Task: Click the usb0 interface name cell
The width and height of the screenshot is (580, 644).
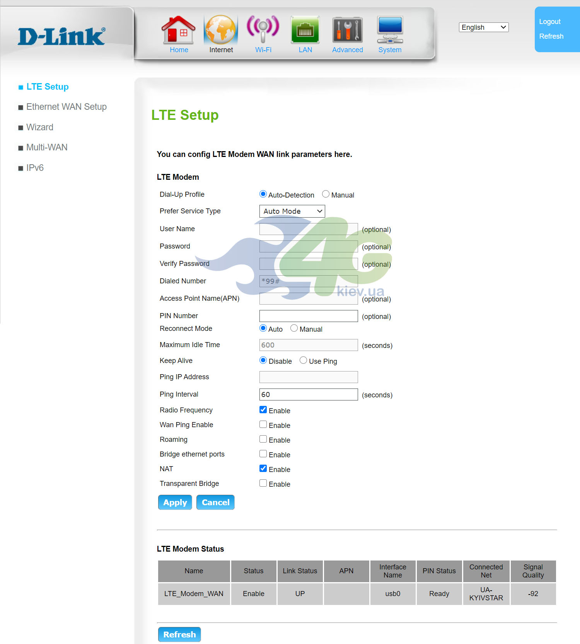Action: point(393,594)
